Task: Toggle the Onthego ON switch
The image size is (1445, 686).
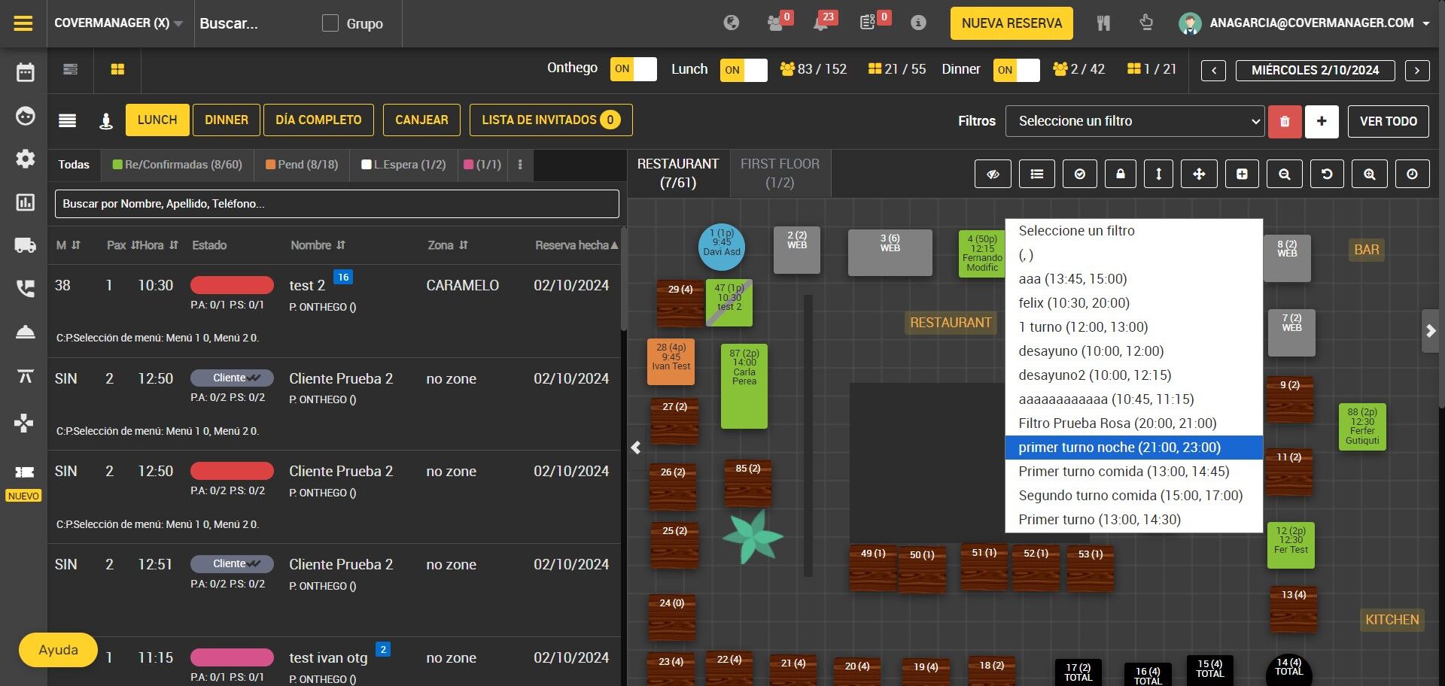Action: click(x=634, y=69)
